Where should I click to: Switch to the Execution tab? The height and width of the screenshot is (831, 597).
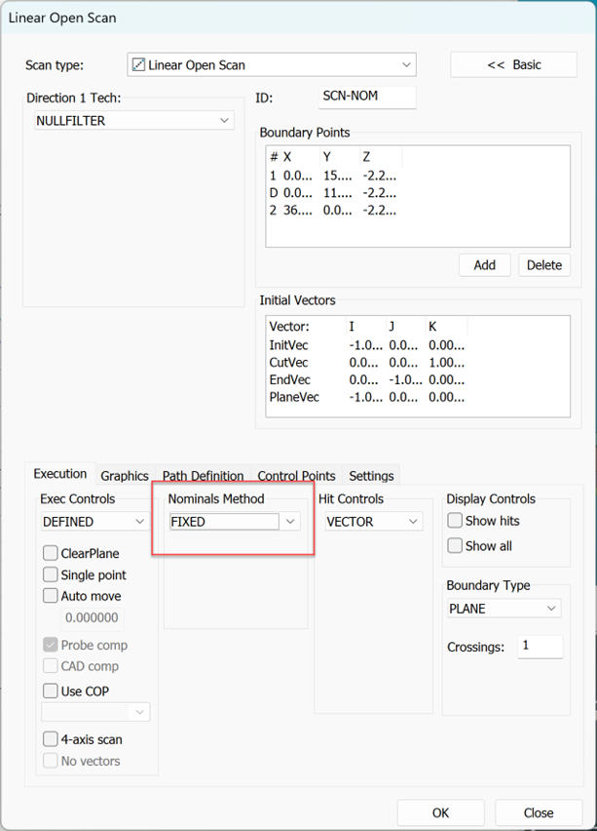pyautogui.click(x=59, y=474)
